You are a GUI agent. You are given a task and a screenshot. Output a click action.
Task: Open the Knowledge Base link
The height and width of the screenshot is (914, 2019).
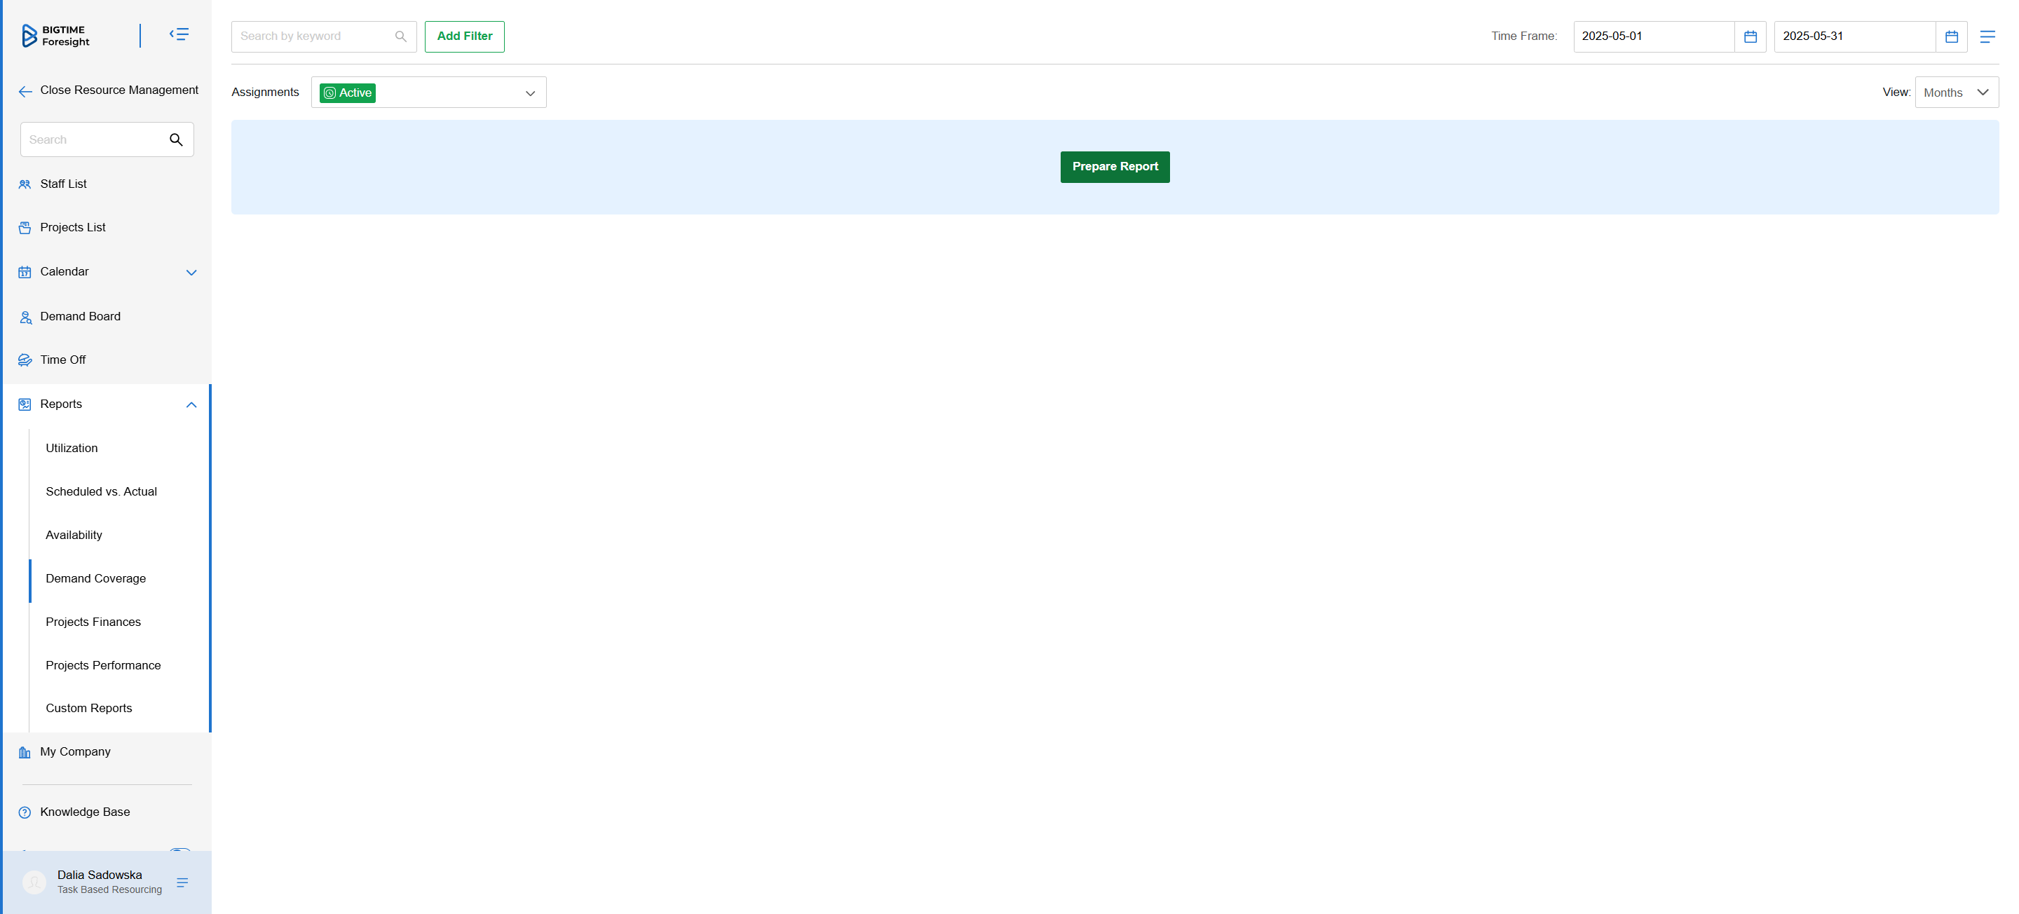(85, 812)
